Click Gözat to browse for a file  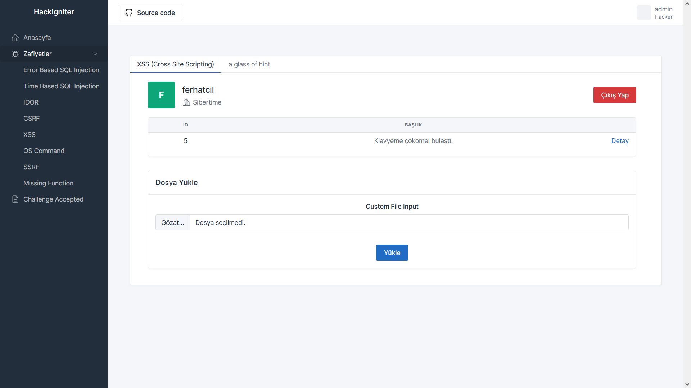pos(173,223)
